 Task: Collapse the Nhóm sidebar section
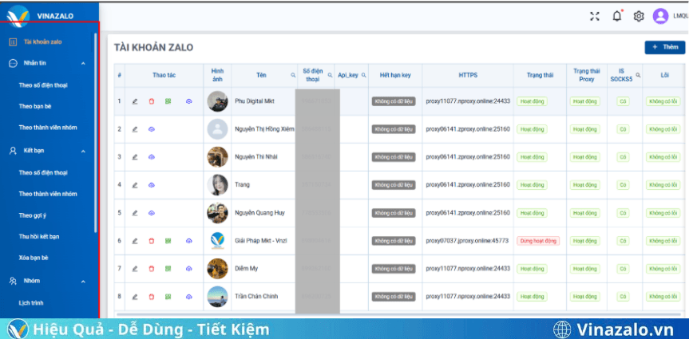[x=83, y=282]
